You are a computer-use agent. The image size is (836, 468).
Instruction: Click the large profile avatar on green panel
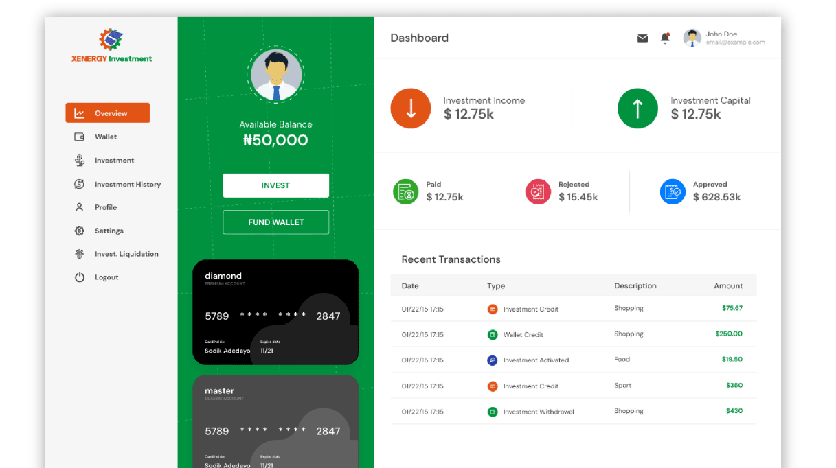[x=275, y=75]
